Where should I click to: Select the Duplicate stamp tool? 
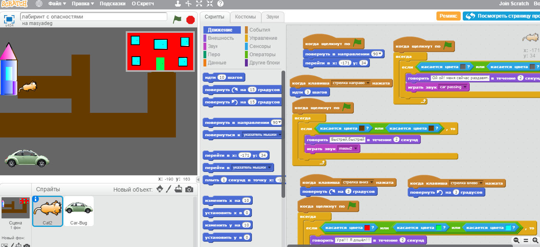click(178, 4)
